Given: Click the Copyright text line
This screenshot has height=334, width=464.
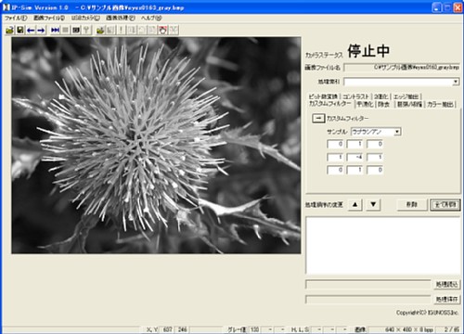Looking at the screenshot, I should point(427,313).
